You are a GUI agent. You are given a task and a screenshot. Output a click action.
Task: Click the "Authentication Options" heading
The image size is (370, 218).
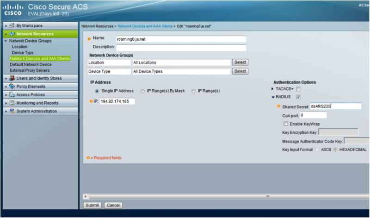coord(295,82)
